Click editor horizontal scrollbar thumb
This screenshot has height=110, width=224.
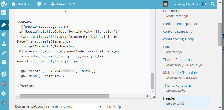pyautogui.click(x=64, y=96)
